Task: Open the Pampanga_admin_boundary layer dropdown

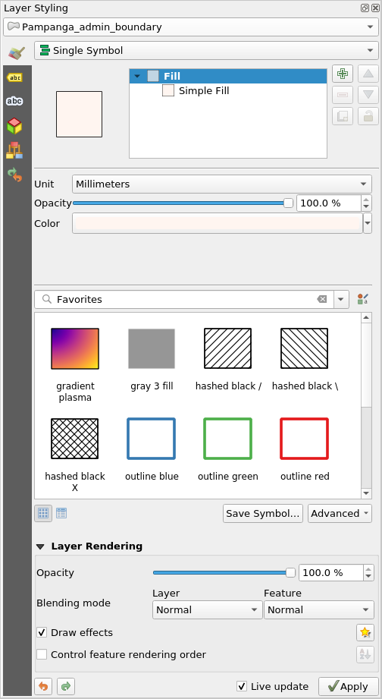Action: [190, 27]
